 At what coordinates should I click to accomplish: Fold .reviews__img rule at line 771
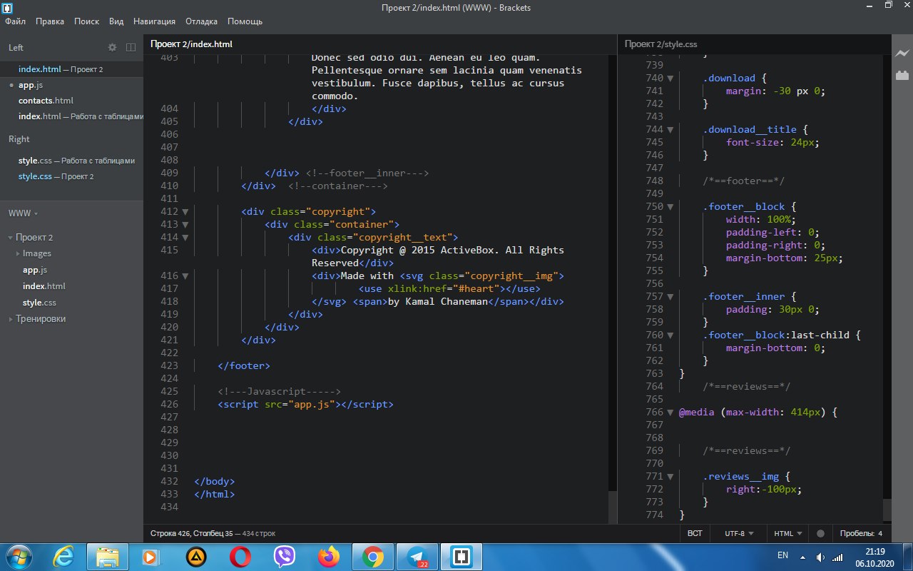[x=670, y=477]
